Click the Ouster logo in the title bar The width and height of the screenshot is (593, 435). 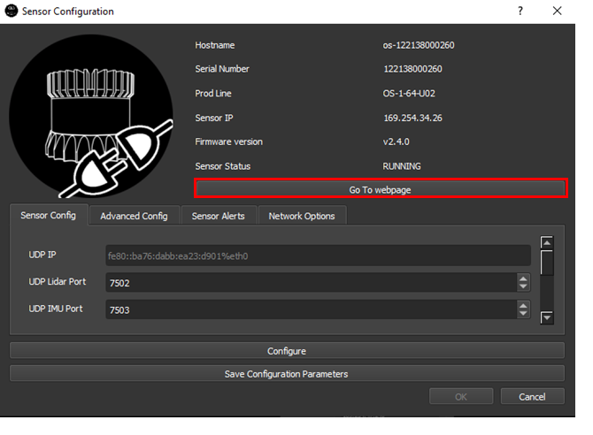pyautogui.click(x=12, y=11)
